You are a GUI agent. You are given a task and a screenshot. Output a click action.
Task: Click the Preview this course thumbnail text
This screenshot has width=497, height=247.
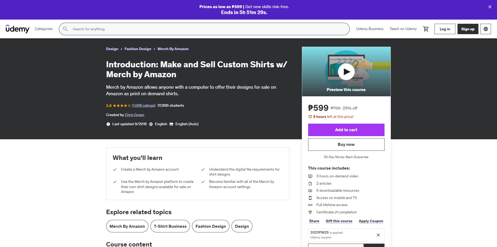pos(346,89)
